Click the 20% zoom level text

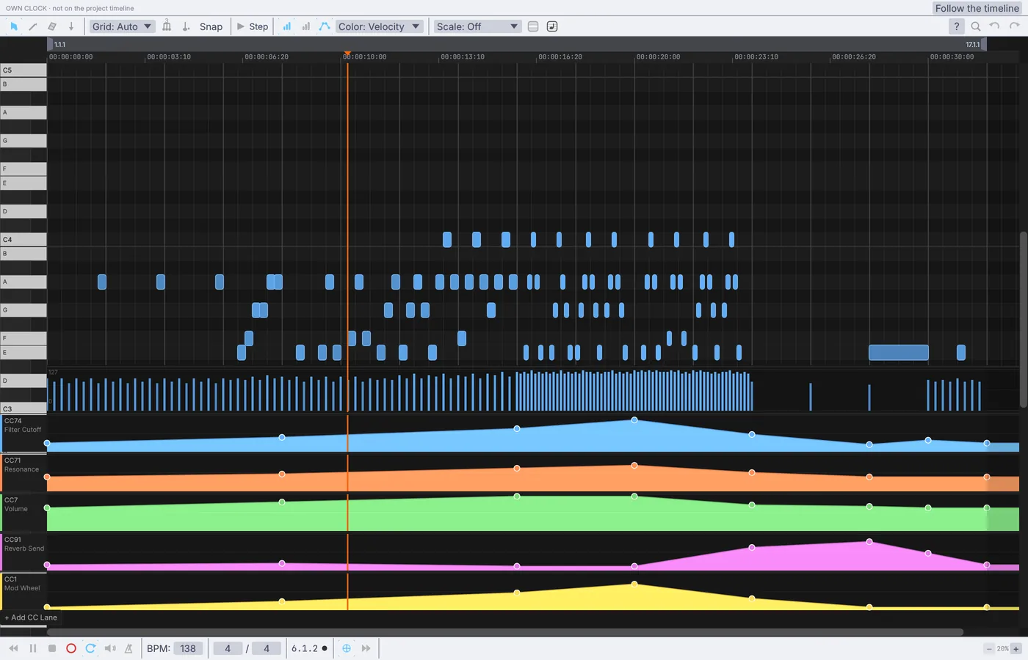(1002, 648)
